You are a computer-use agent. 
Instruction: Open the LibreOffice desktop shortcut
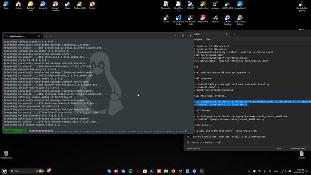178,6
